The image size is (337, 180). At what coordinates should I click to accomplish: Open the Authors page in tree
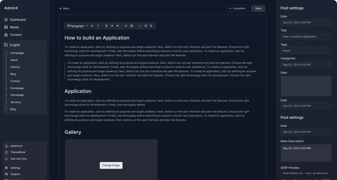15,67
